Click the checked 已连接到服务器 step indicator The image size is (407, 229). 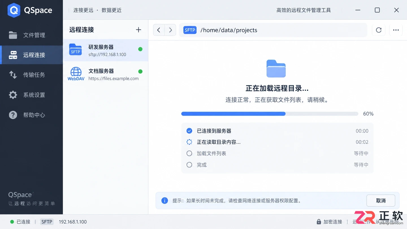click(189, 131)
